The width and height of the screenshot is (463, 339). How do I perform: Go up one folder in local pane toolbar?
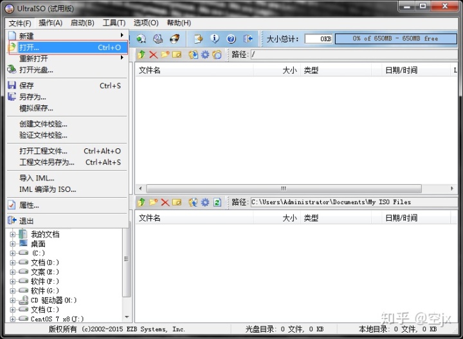click(x=141, y=202)
